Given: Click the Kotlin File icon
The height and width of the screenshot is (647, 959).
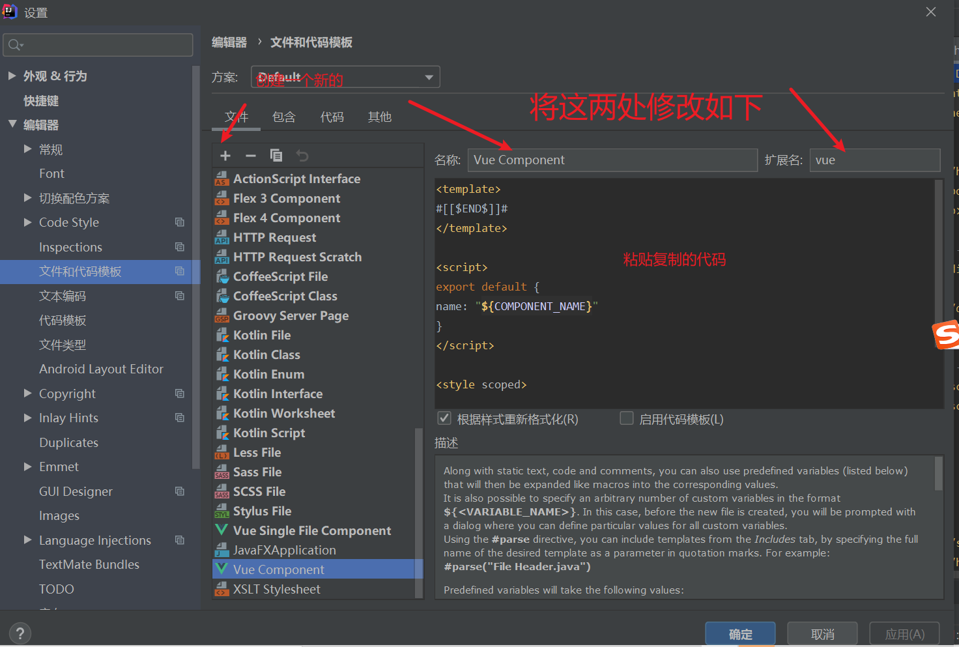Looking at the screenshot, I should [x=222, y=335].
